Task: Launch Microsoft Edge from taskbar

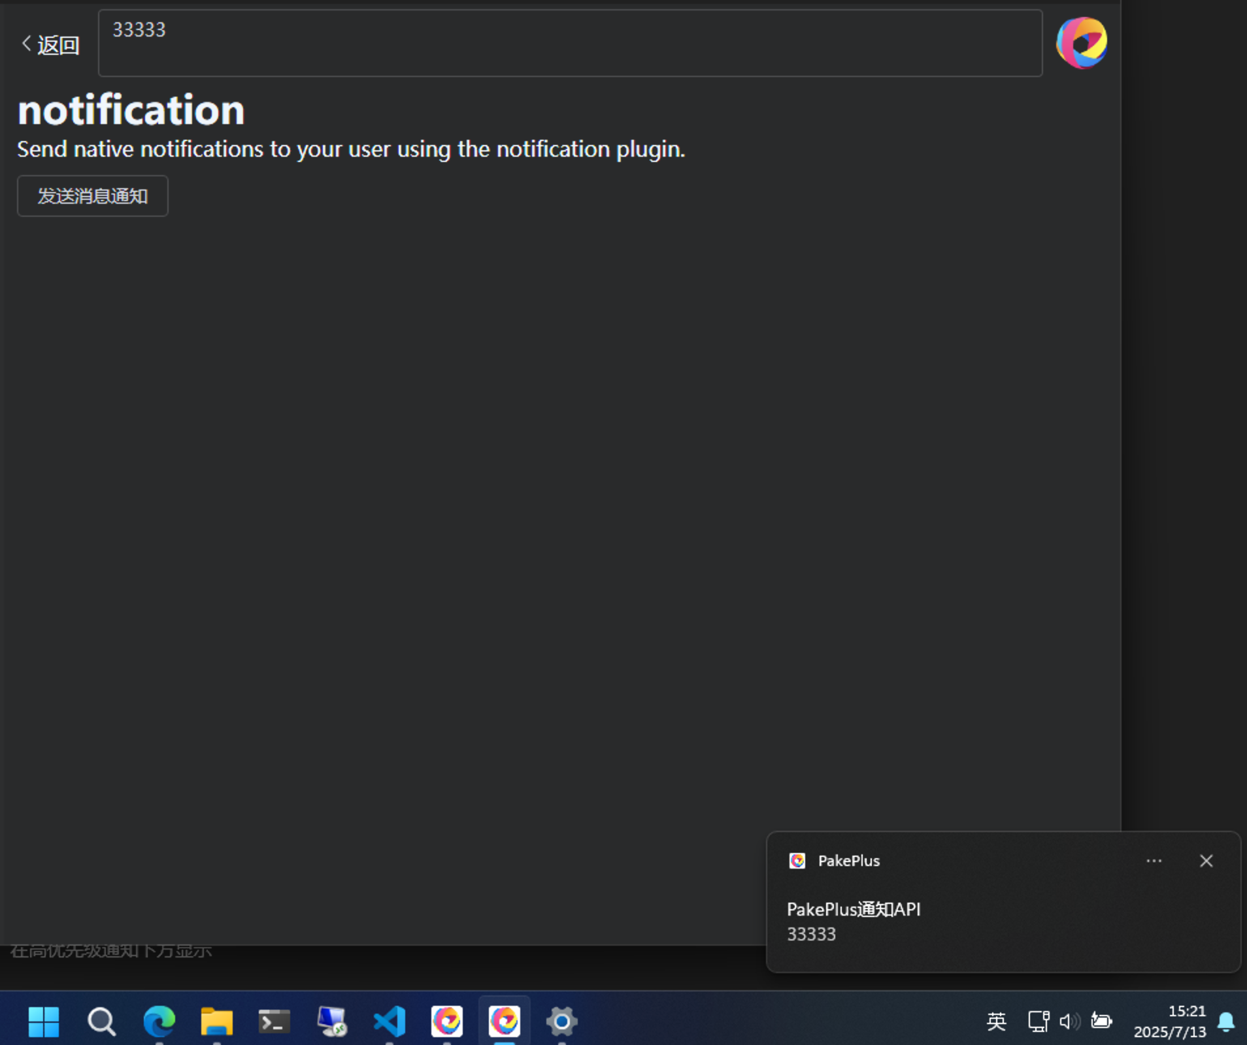Action: (x=159, y=1021)
